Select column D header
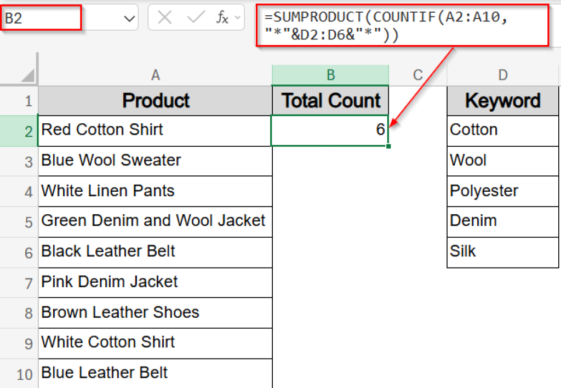 click(502, 75)
